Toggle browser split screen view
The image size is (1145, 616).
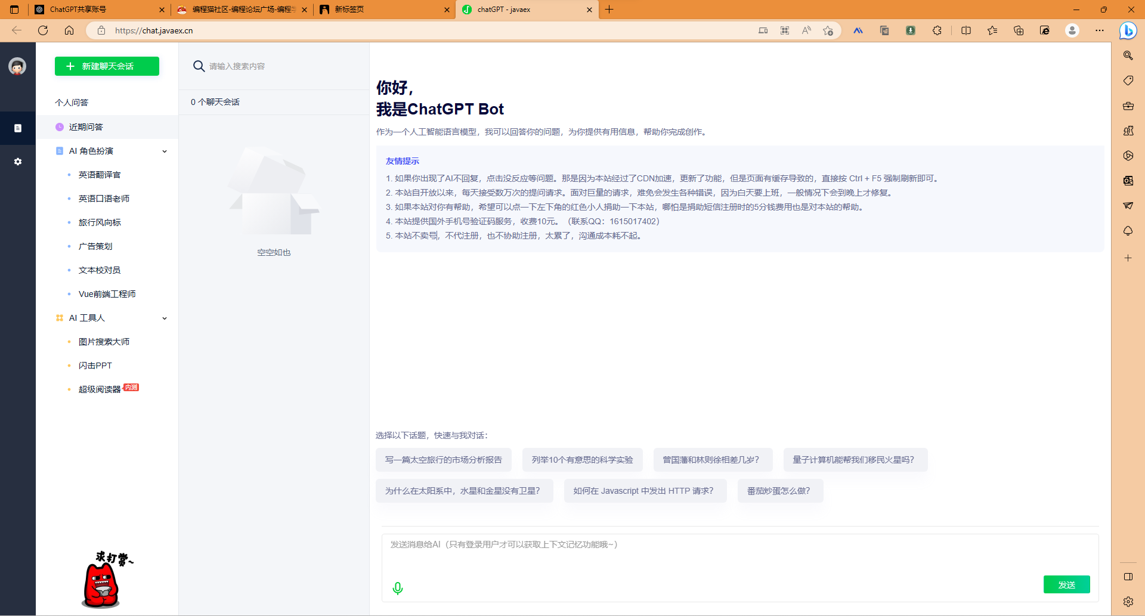coord(966,30)
